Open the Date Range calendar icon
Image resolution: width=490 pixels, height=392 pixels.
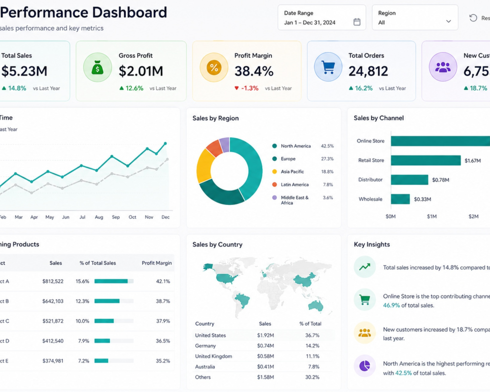[357, 22]
